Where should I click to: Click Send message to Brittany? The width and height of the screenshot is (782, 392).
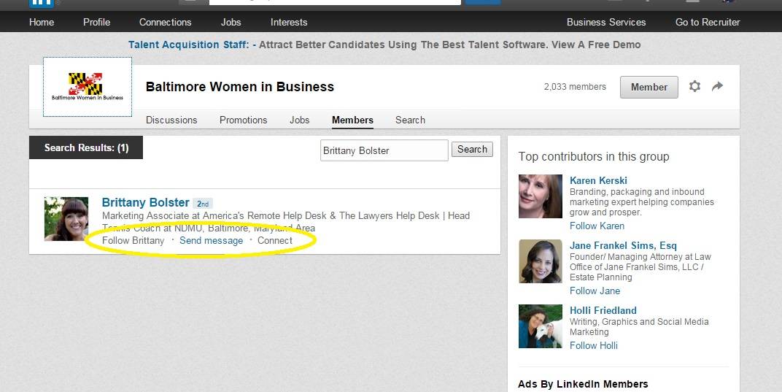click(211, 240)
